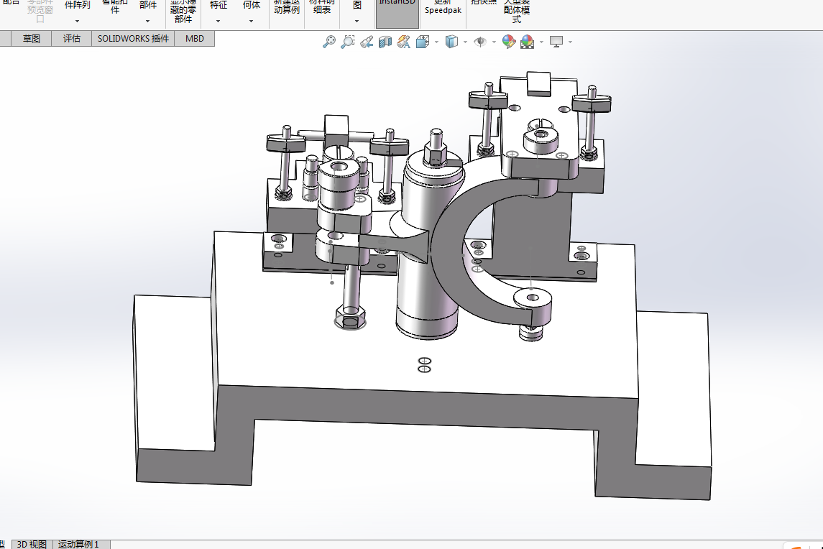Toggle 显示隐藏的零部件 show hidden components
This screenshot has width=823, height=549.
pos(183,11)
